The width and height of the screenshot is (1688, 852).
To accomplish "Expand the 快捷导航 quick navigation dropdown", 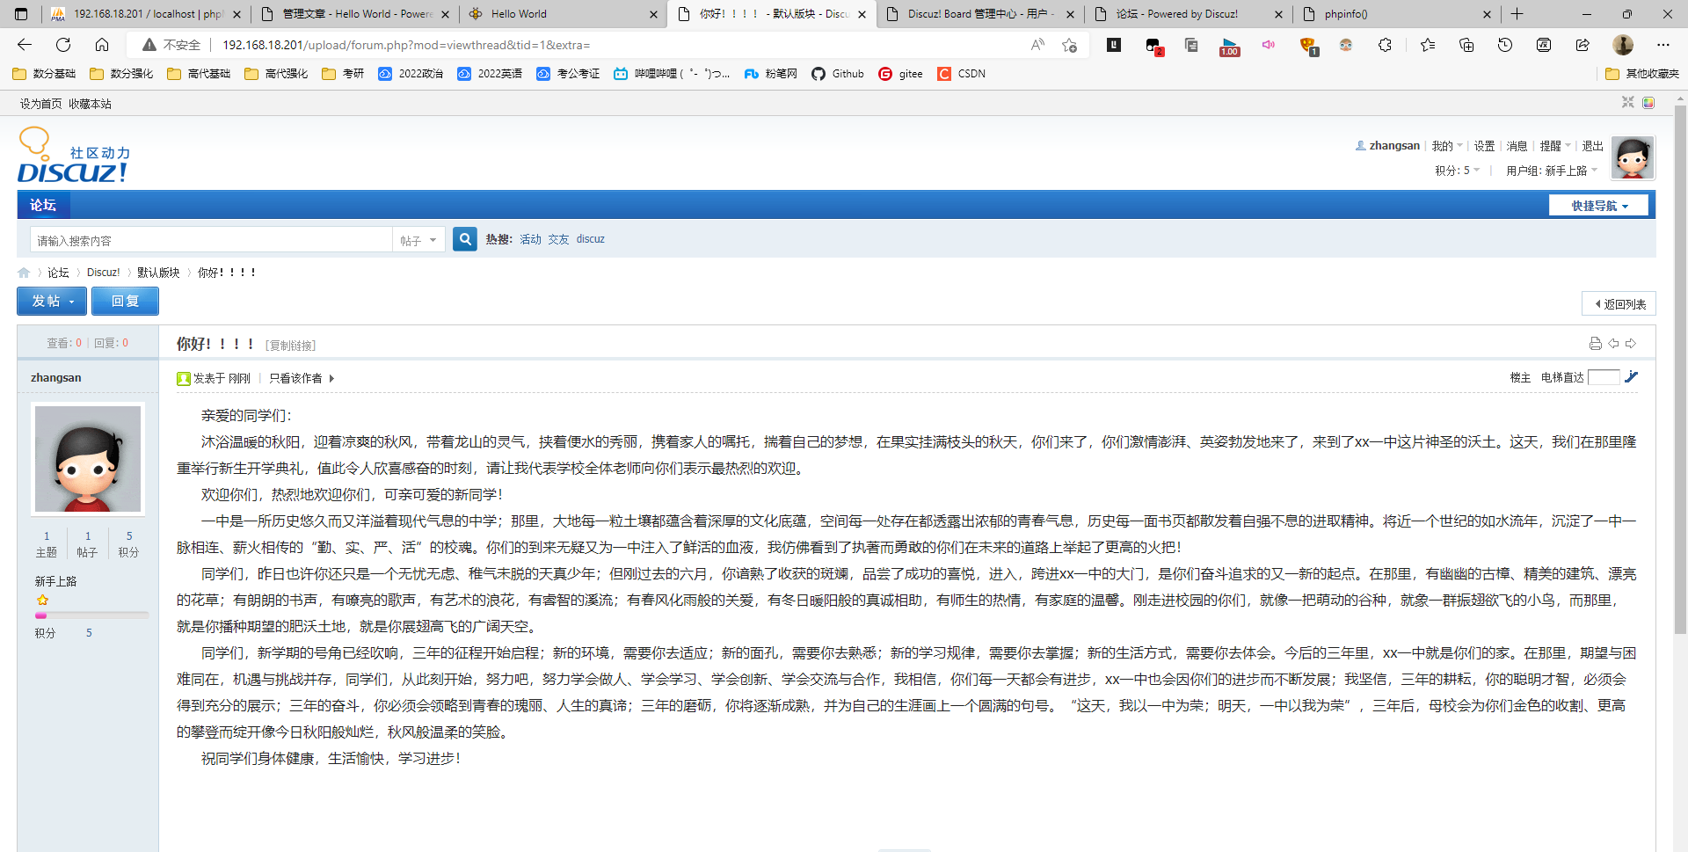I will click(1598, 206).
